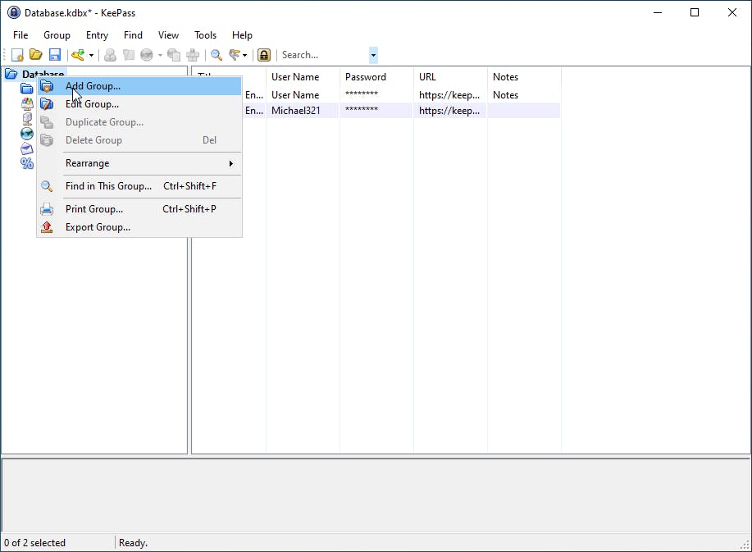This screenshot has height=552, width=752.
Task: Click the Add Group folder icon
Action: [x=47, y=86]
